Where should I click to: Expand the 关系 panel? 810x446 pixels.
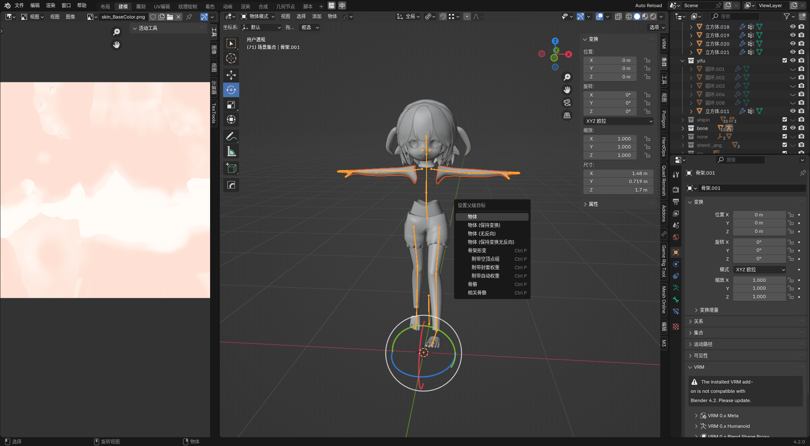699,322
